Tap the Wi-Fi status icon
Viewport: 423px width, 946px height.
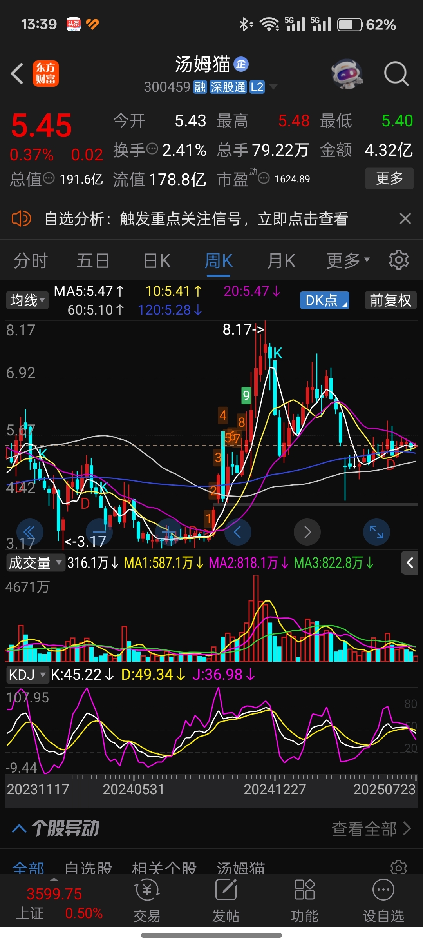pyautogui.click(x=270, y=24)
